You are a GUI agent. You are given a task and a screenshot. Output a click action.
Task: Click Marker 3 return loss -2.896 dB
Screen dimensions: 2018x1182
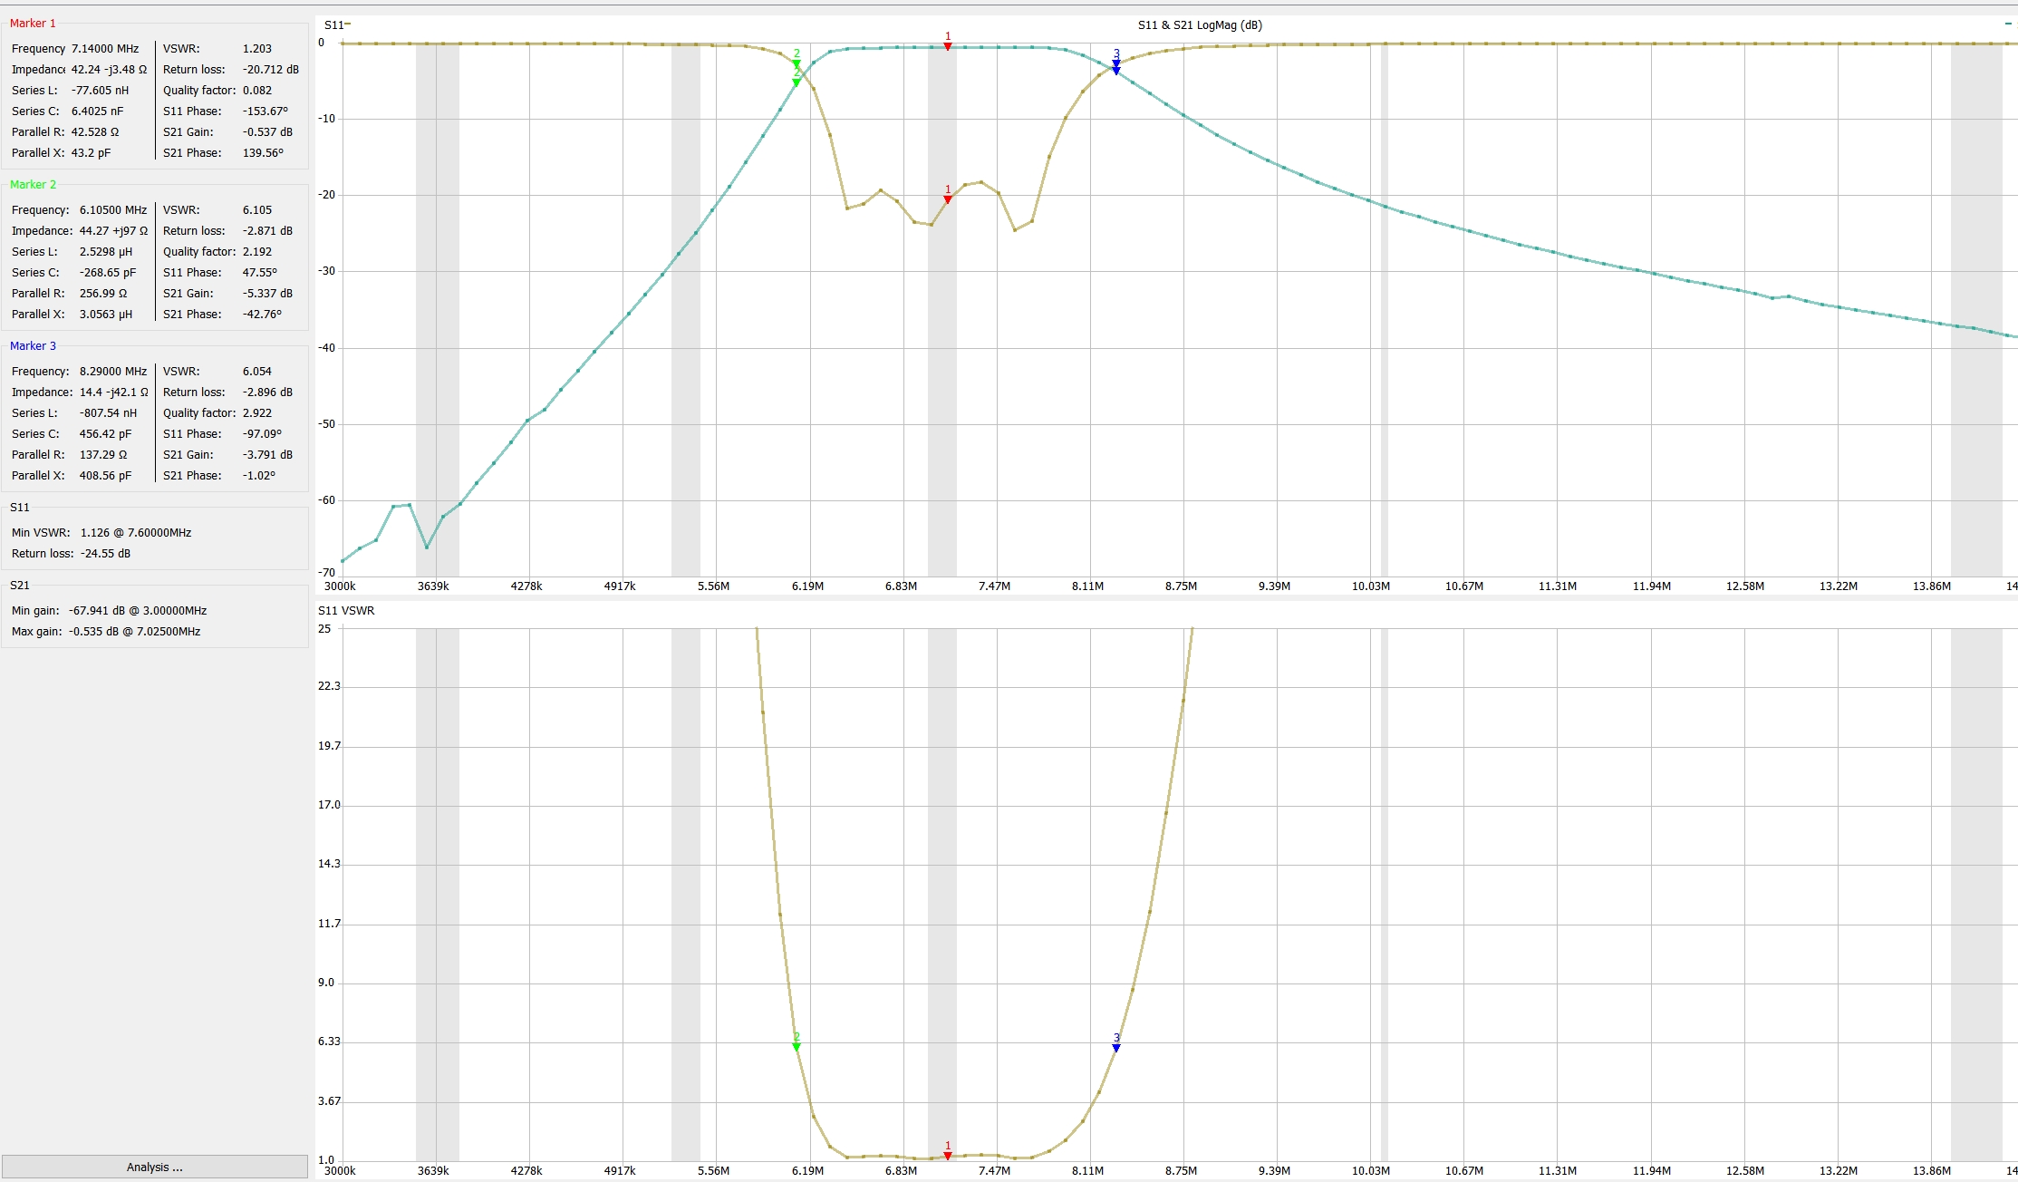click(x=267, y=392)
